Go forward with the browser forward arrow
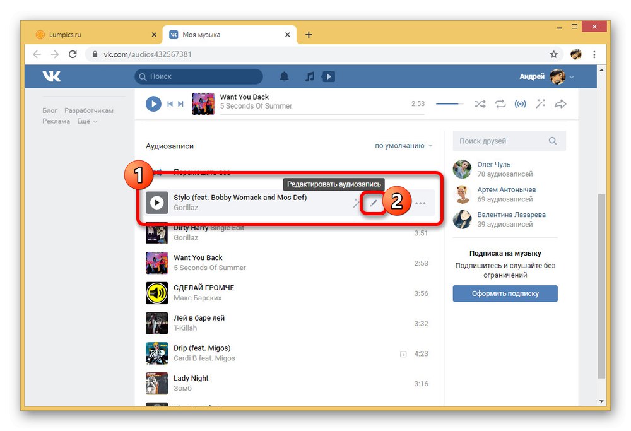The image size is (631, 431). pos(55,54)
